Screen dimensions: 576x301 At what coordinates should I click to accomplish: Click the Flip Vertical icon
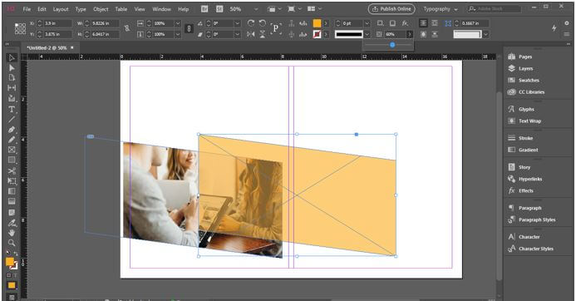click(263, 34)
